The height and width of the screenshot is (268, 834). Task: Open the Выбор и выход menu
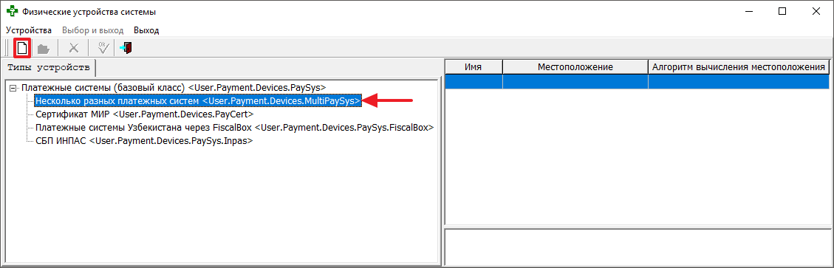pos(92,30)
